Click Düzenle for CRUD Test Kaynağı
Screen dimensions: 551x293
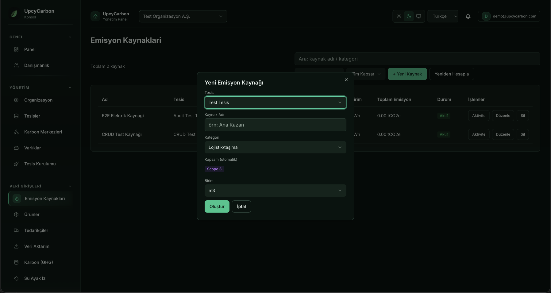click(x=503, y=134)
